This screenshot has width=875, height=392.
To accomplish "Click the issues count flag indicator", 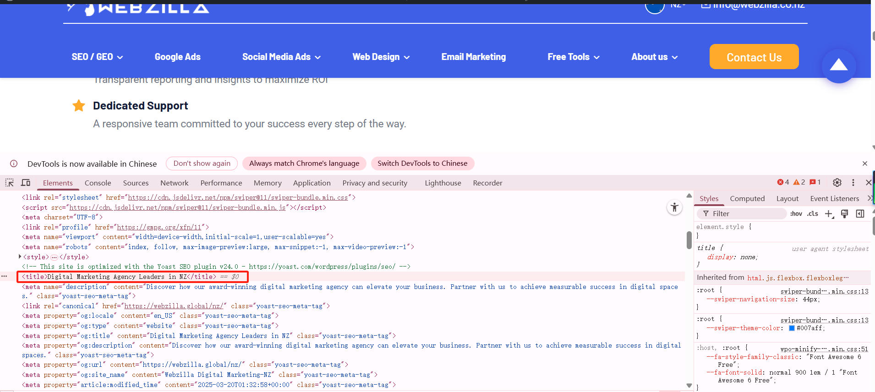I will coord(815,182).
